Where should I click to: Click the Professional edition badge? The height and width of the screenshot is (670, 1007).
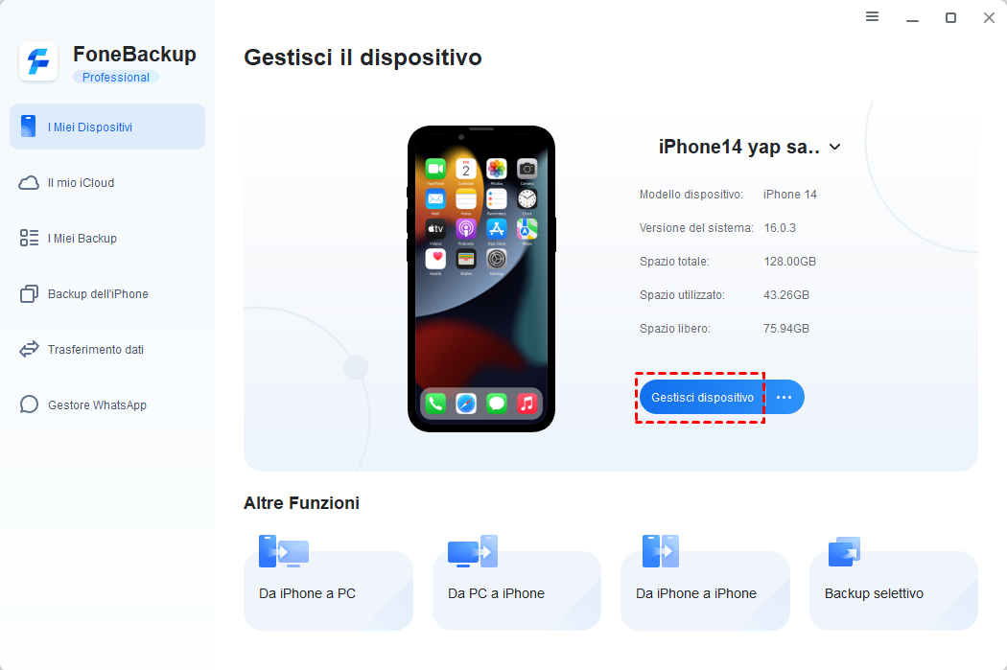[116, 77]
